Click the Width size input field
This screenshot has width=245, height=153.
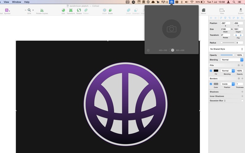pyautogui.click(x=225, y=29)
